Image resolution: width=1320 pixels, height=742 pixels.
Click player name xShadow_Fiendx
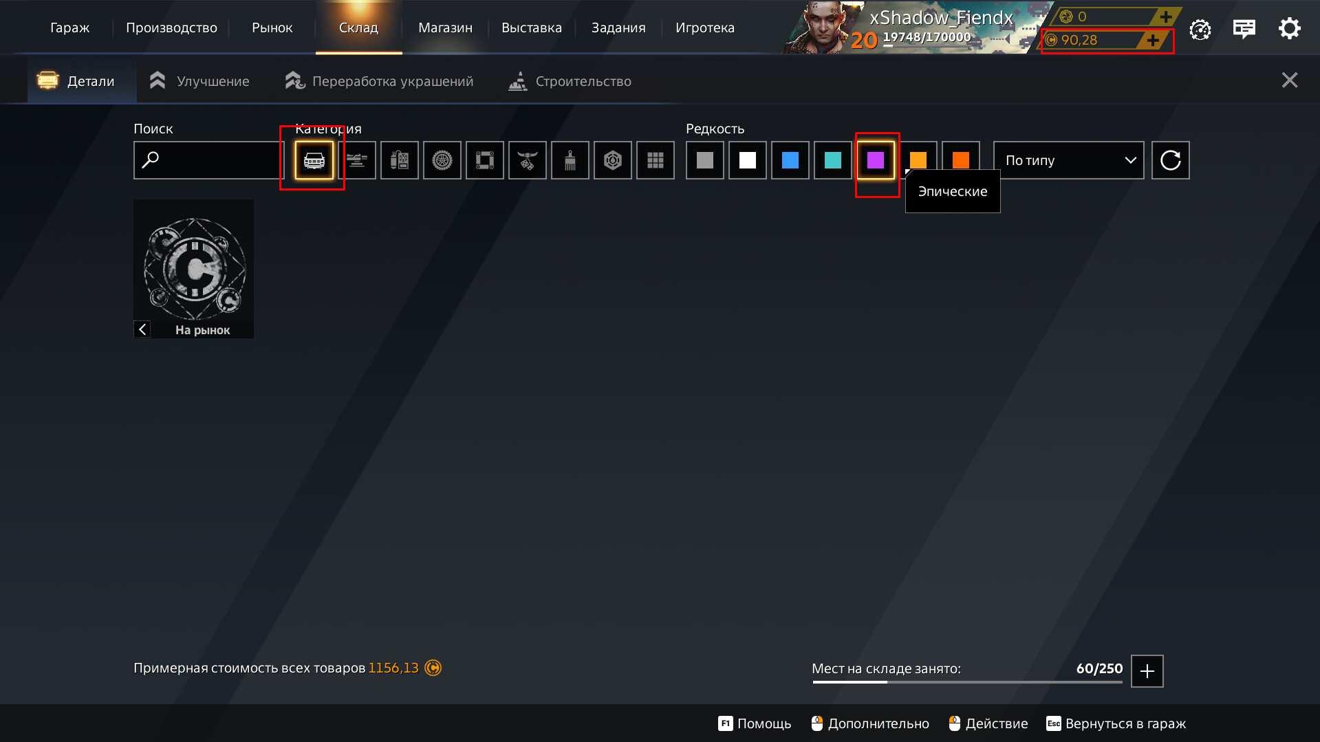click(x=941, y=18)
